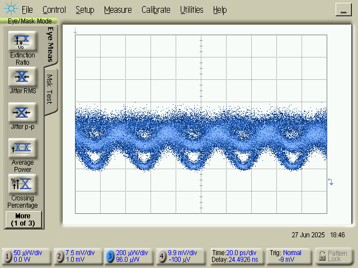The image size is (358, 268).
Task: Click the Pattern Lock padlock button
Action: (334, 256)
